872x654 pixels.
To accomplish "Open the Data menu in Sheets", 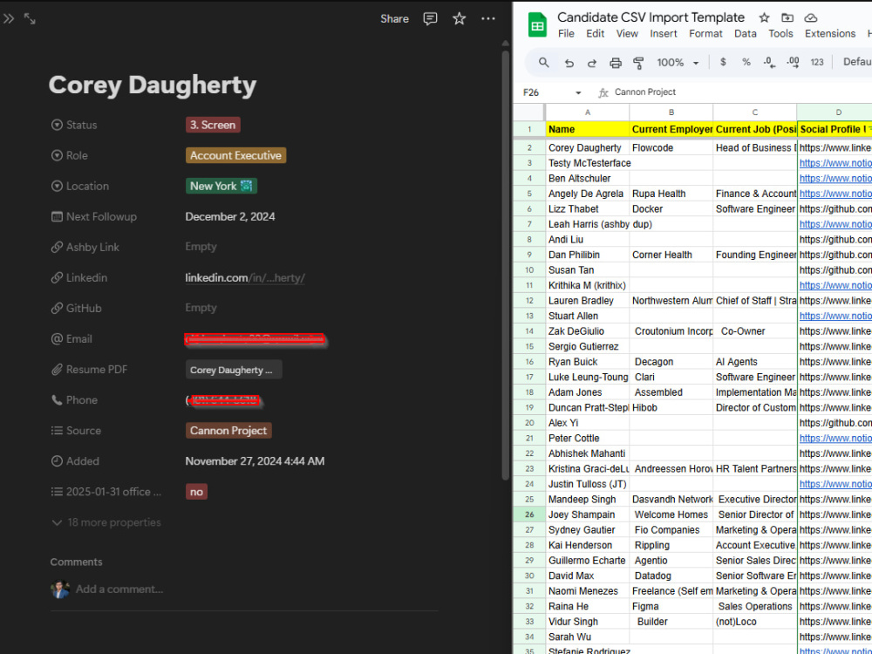I will pyautogui.click(x=746, y=34).
